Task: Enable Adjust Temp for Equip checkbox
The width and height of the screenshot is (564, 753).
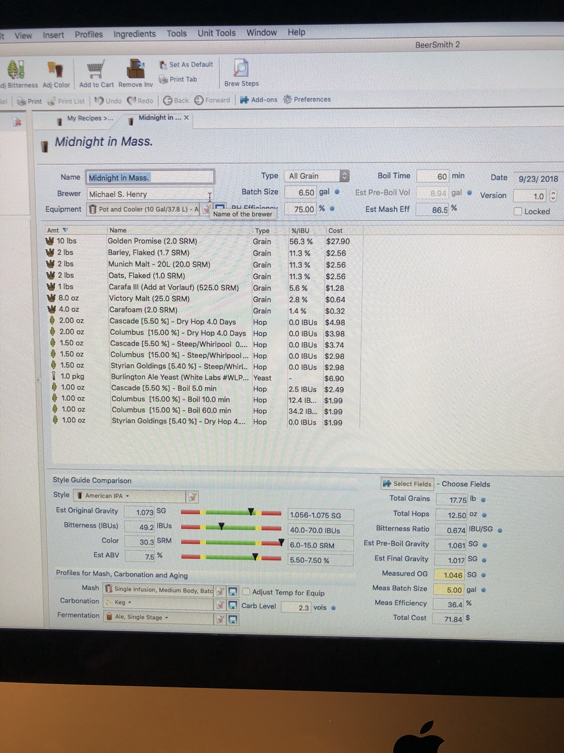Action: 246,592
